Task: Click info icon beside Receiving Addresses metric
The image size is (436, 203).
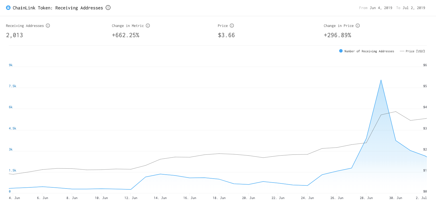Action: (48, 26)
